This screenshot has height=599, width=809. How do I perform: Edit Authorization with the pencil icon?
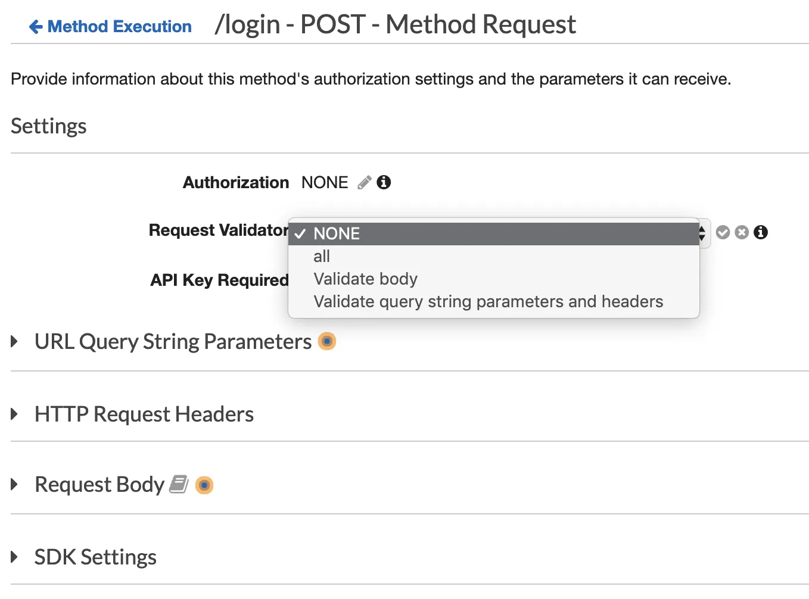tap(364, 183)
